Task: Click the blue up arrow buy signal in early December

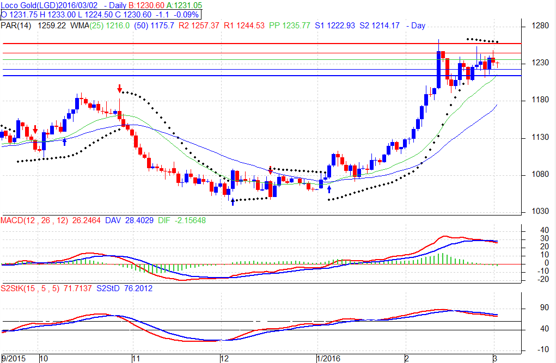Action: point(233,202)
